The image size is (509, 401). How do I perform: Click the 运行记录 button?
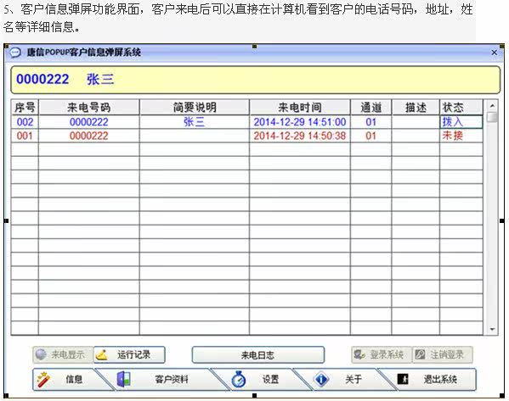pos(129,355)
